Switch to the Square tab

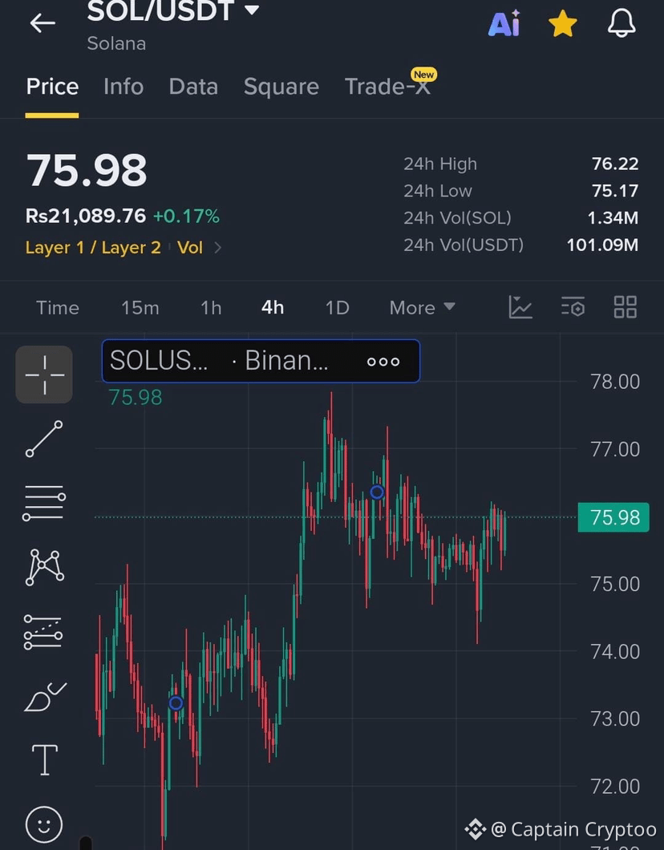[x=281, y=87]
